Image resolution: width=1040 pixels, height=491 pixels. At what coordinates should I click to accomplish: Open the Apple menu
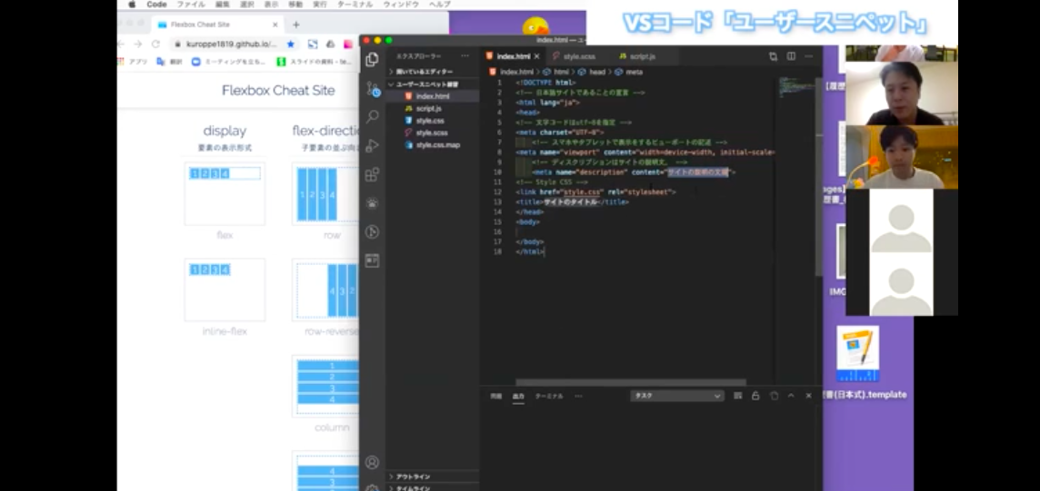(x=131, y=4)
